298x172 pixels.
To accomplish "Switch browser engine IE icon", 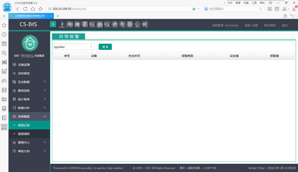I will click(x=194, y=9).
